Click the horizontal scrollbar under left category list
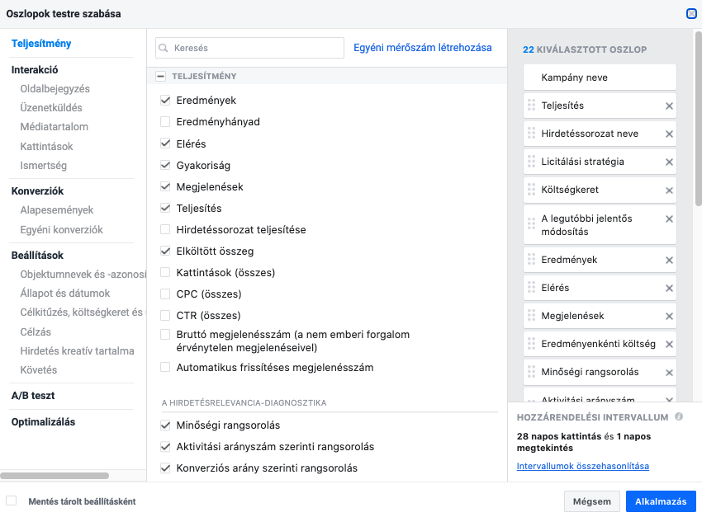 coord(55,476)
